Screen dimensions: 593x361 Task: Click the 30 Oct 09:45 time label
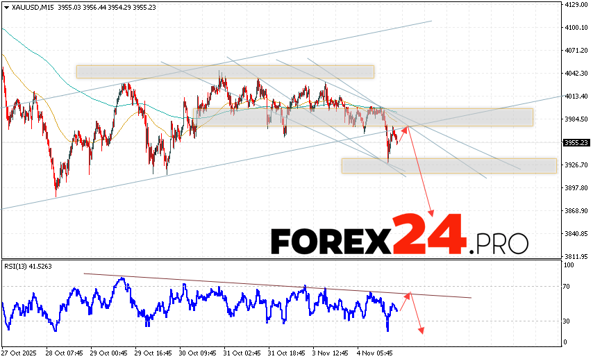198,353
